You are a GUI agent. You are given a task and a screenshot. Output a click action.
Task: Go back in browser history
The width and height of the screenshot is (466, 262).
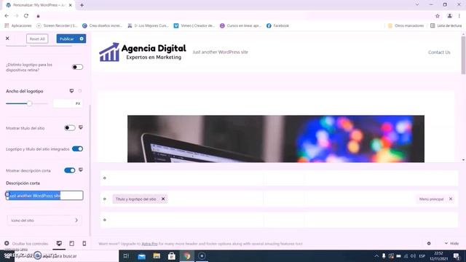click(x=7, y=16)
